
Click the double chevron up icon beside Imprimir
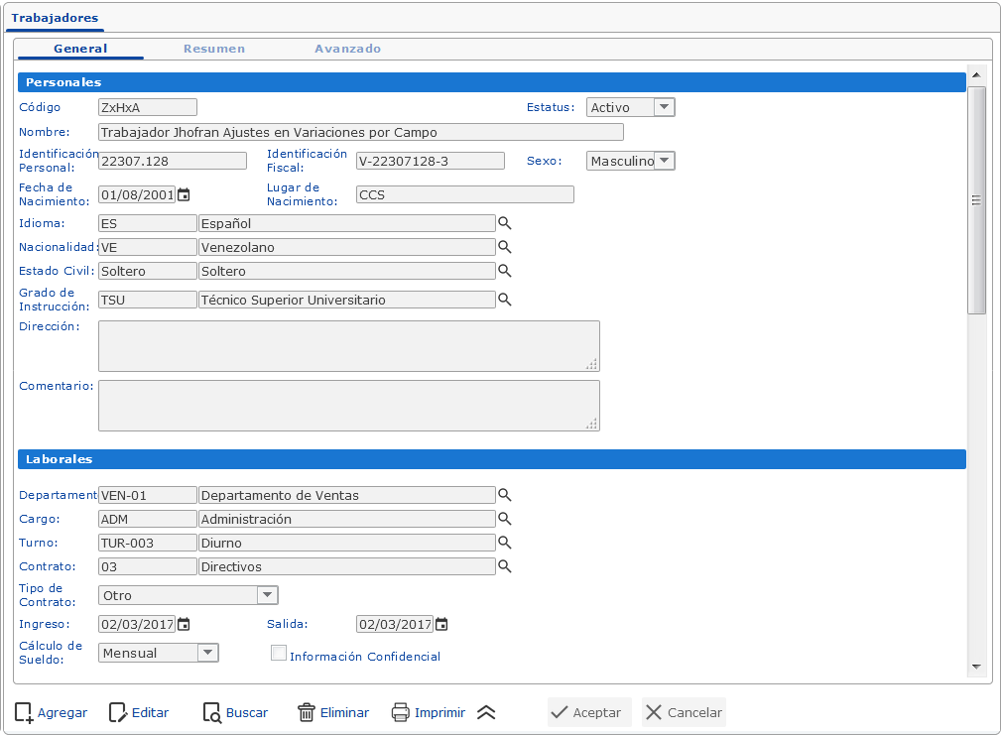pos(485,712)
